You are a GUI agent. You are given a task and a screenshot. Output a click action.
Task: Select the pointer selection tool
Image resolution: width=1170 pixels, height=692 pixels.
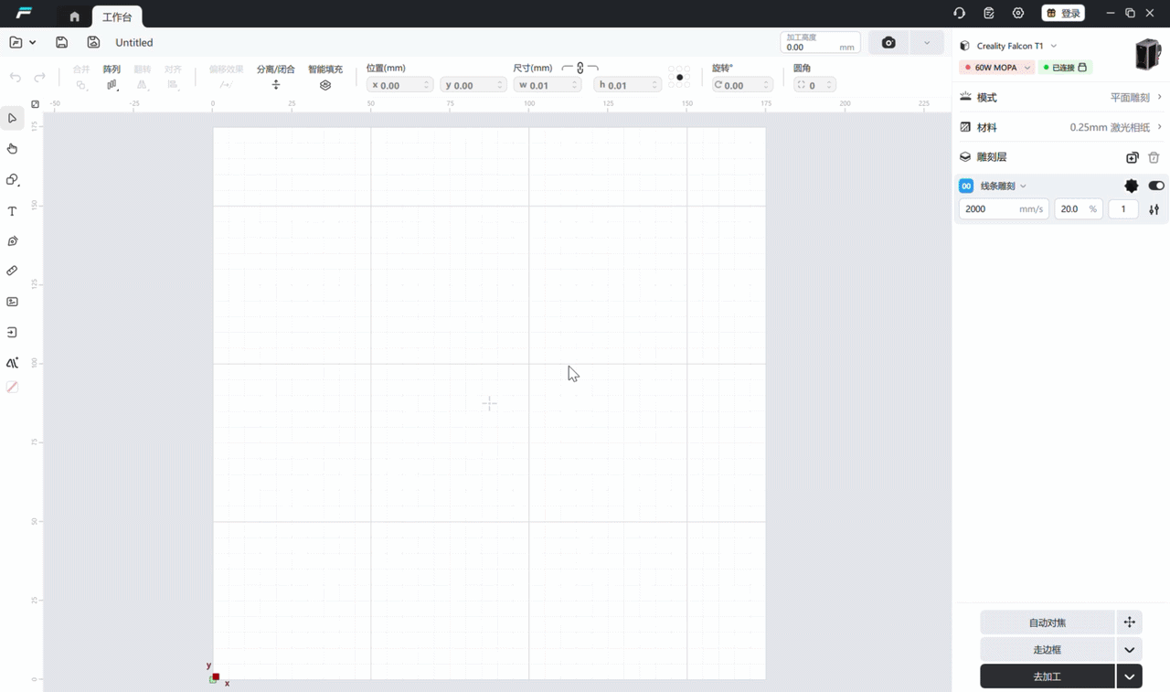[x=12, y=118]
